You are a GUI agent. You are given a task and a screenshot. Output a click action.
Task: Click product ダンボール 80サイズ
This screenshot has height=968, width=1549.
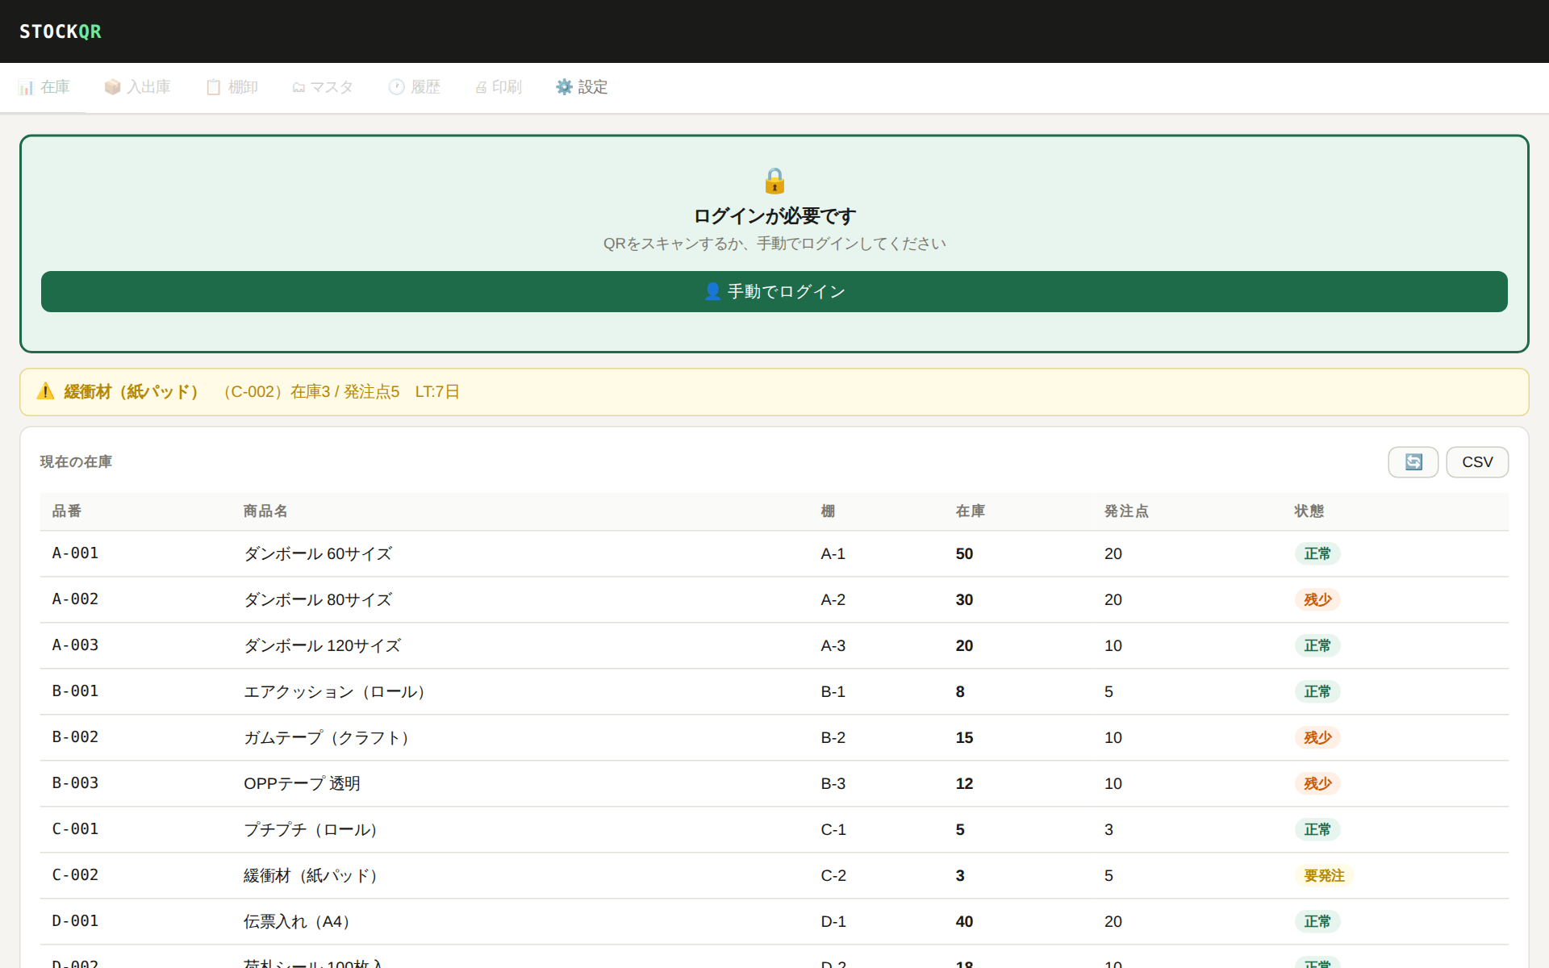318,599
